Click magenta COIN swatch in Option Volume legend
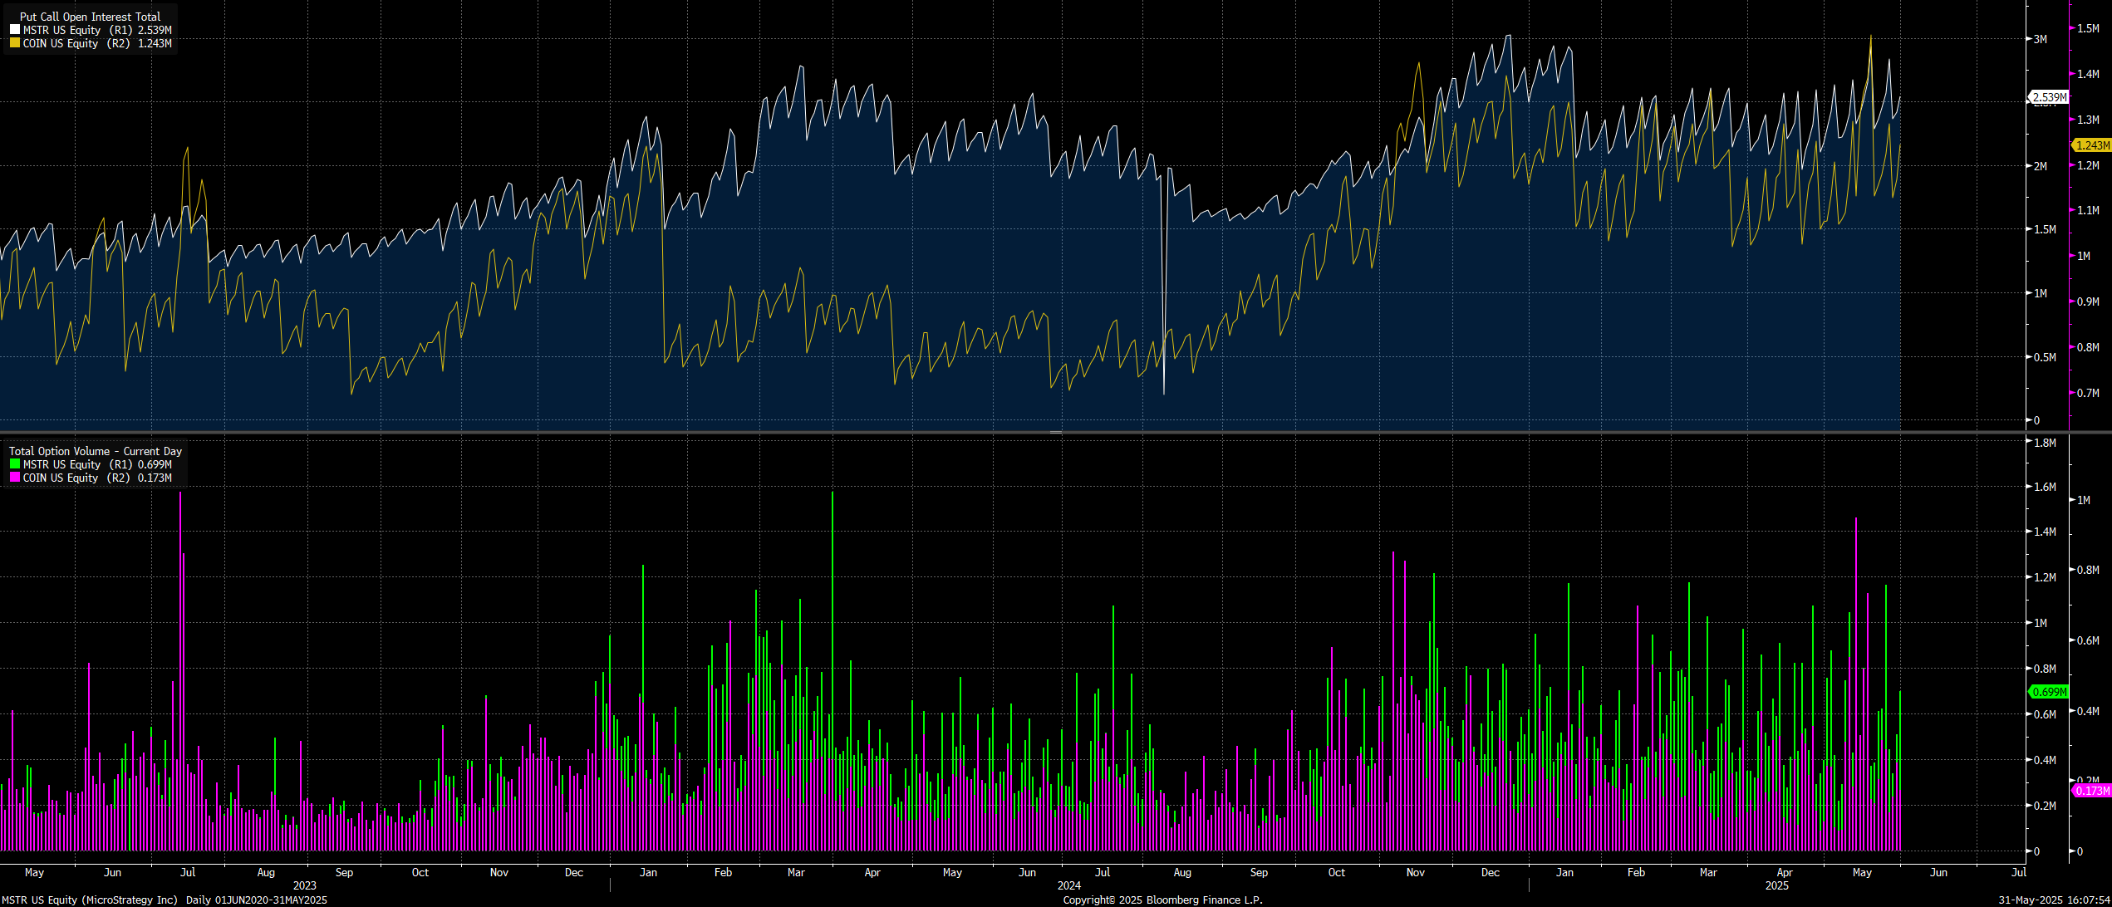 (x=14, y=478)
